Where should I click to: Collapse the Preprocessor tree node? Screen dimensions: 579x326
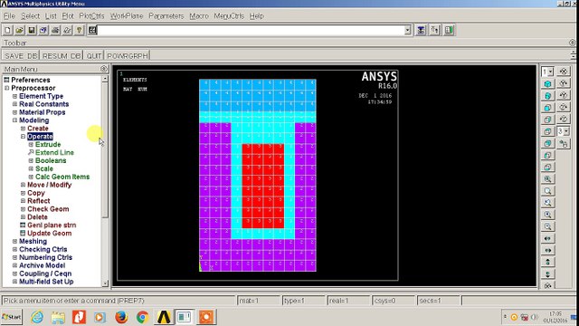point(6,88)
